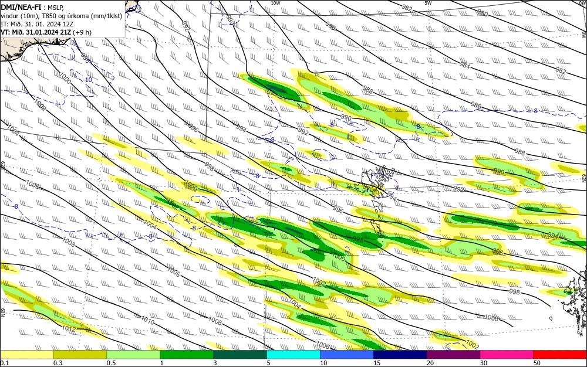The image size is (587, 367).
Task: Choose the purple 20–30 legend swatch
Action: [453, 354]
